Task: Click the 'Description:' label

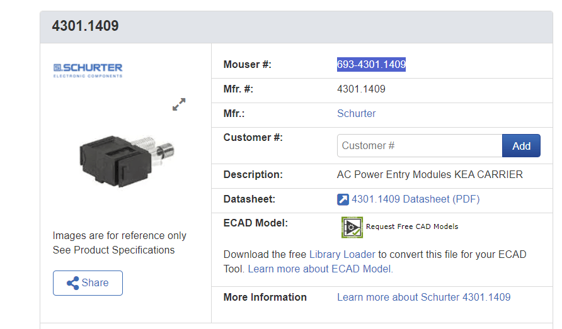Action: 253,175
